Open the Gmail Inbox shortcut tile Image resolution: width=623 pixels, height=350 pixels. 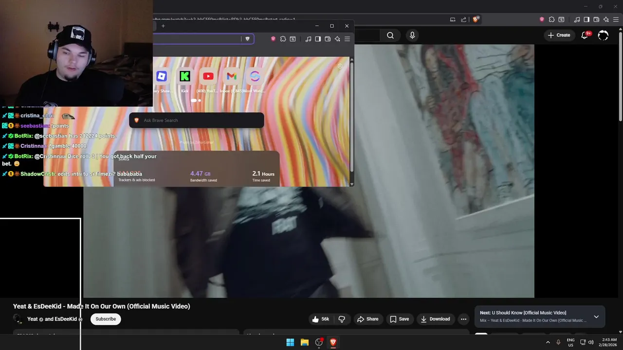[x=231, y=76]
